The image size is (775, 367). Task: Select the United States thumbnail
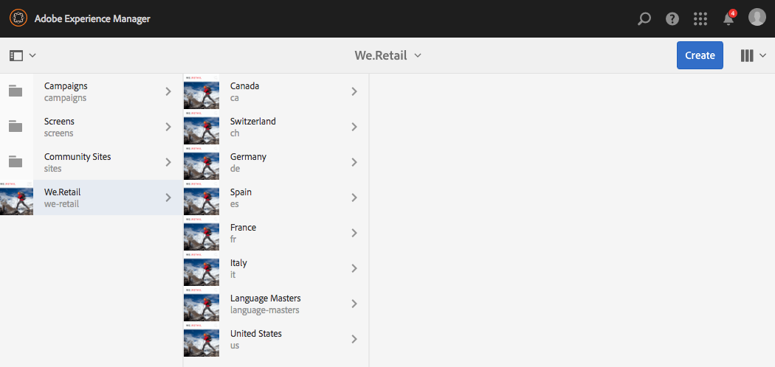pos(201,340)
